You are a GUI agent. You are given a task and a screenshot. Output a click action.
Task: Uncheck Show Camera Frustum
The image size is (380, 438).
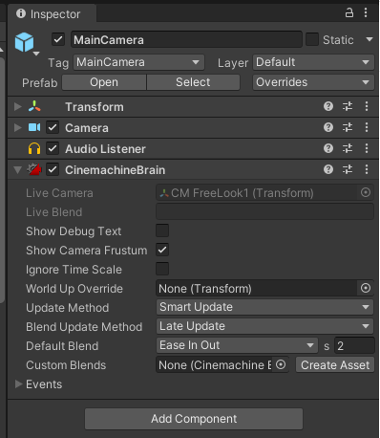coord(162,250)
